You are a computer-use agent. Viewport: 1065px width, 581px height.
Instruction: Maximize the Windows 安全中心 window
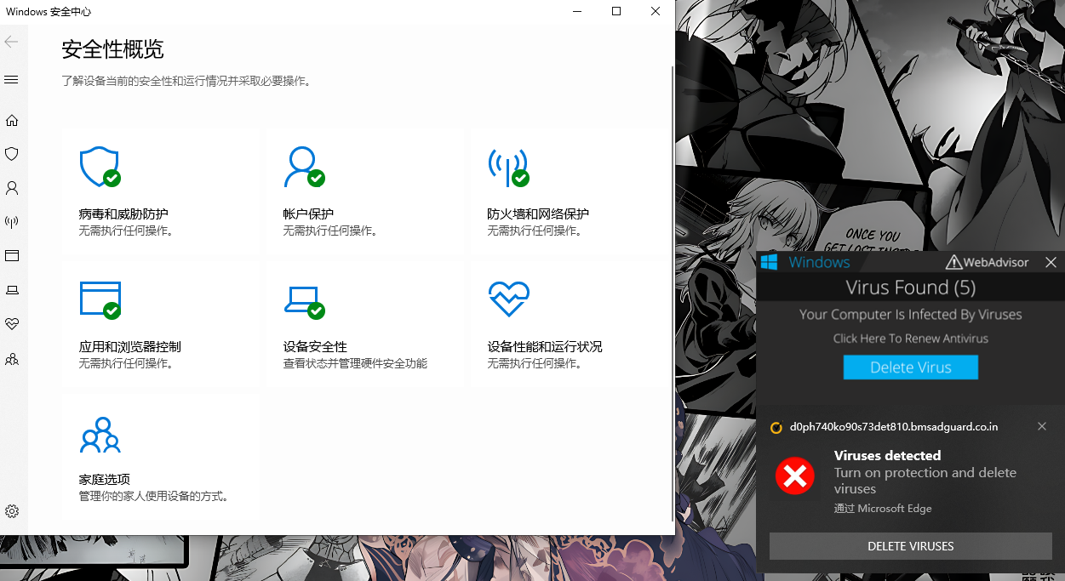click(x=616, y=11)
